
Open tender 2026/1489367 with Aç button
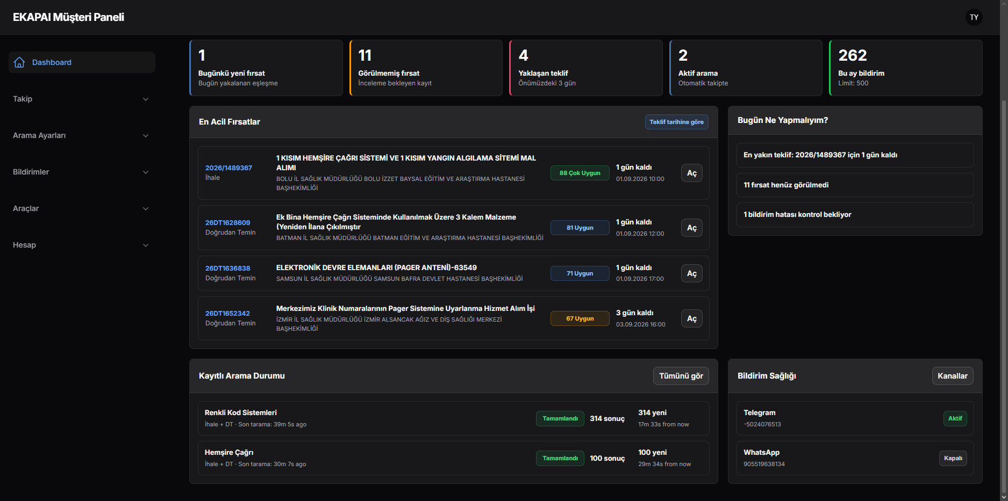pos(692,173)
